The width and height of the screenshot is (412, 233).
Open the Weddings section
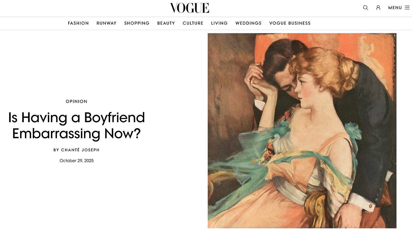coord(248,23)
